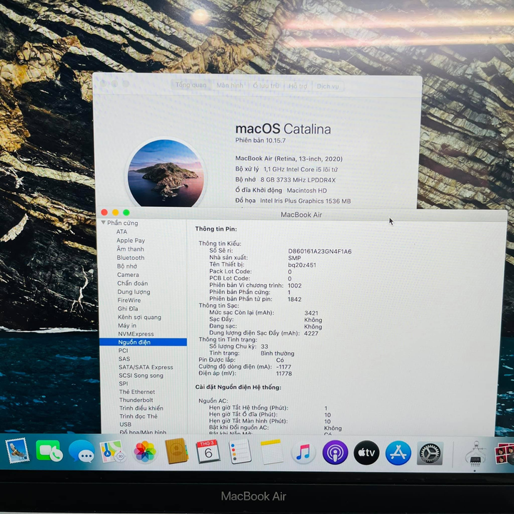Open the Hỗ trợ tab
Viewport: 514px width, 514px height.
coord(298,86)
